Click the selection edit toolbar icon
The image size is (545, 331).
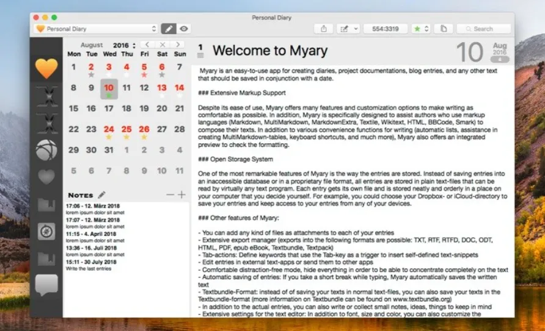coord(344,29)
